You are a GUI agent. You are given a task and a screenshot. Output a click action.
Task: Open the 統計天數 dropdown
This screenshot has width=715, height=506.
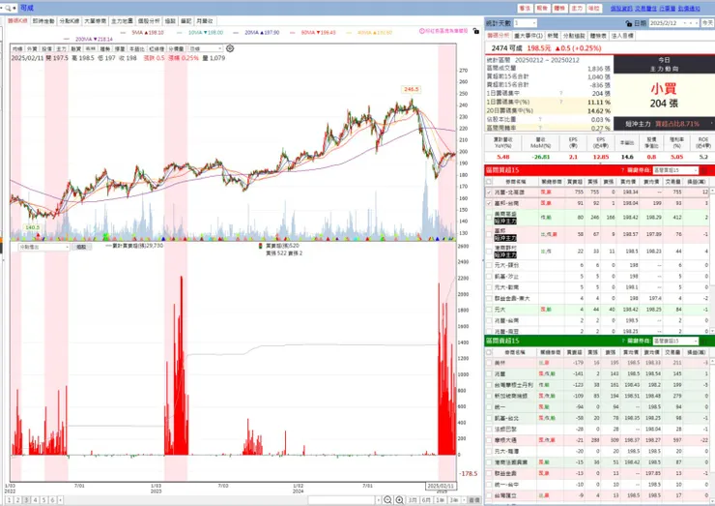525,23
